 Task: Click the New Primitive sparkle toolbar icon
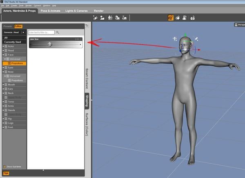tap(95, 18)
